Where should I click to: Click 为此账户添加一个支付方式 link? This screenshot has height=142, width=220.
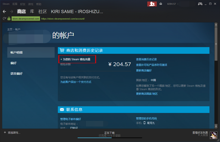coord(76,82)
